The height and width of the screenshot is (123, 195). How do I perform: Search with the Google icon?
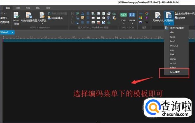click(x=147, y=13)
